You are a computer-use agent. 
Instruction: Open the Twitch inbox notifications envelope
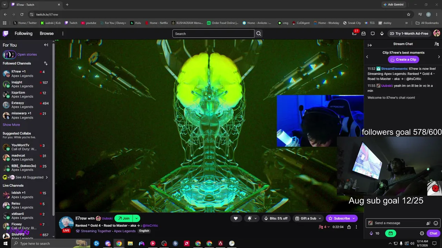(364, 33)
